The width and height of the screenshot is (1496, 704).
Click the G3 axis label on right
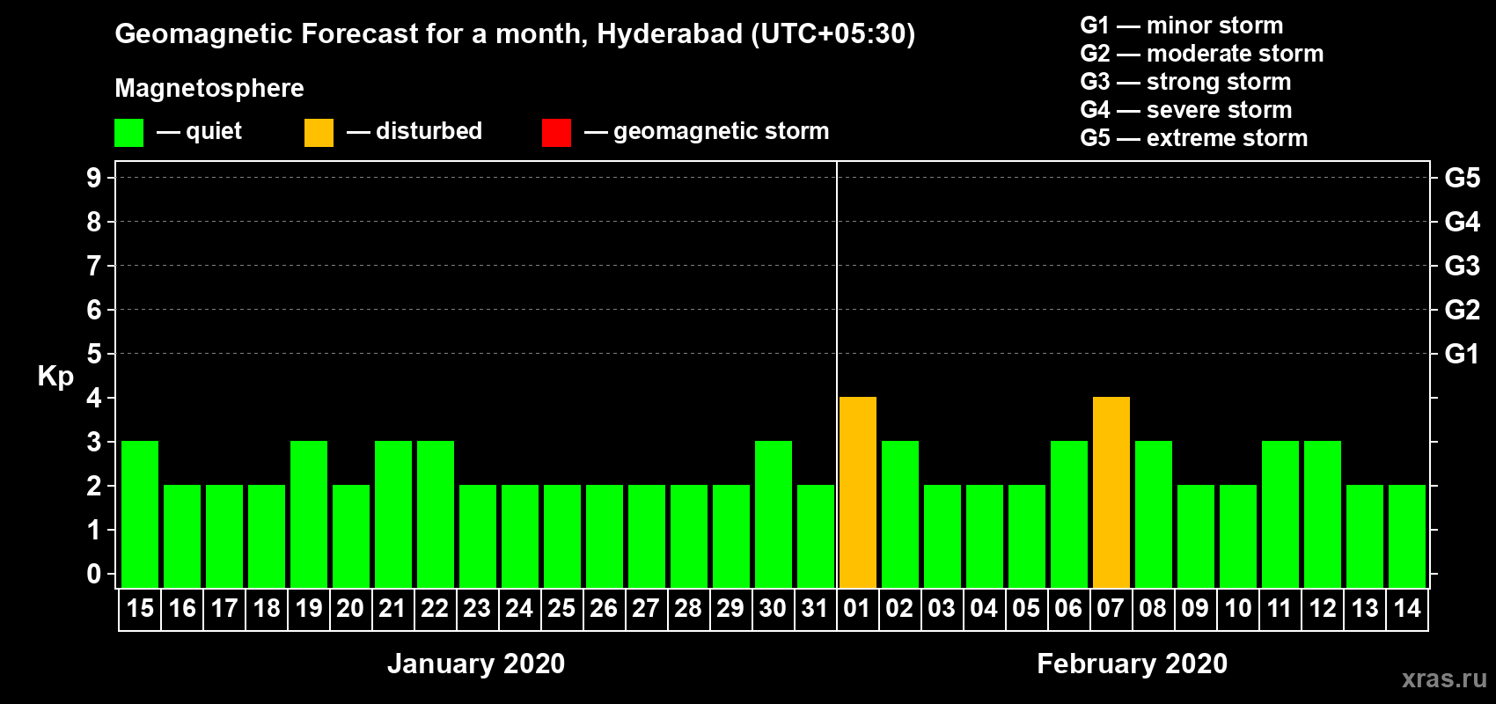(x=1463, y=266)
